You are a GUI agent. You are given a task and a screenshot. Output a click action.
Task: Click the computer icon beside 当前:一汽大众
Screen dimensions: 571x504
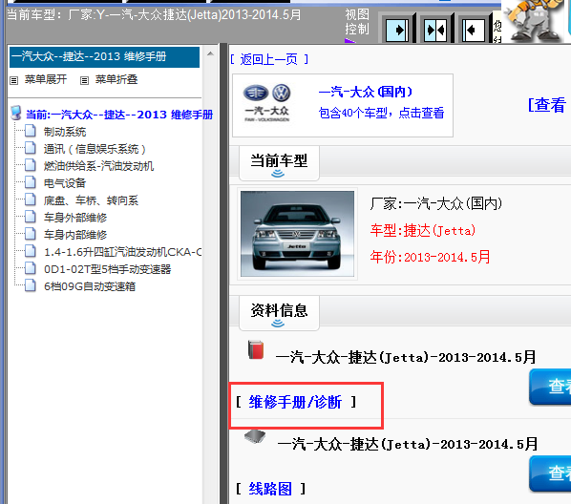pos(16,114)
